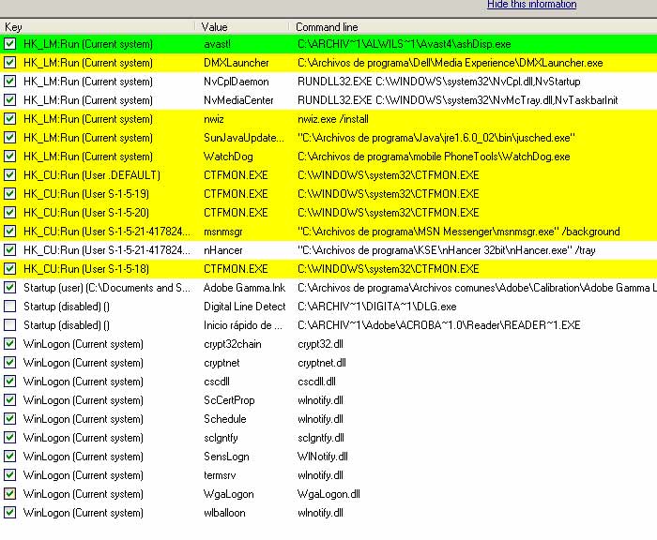657x540 pixels.
Task: Sort by the Key column header
Action: (x=98, y=27)
